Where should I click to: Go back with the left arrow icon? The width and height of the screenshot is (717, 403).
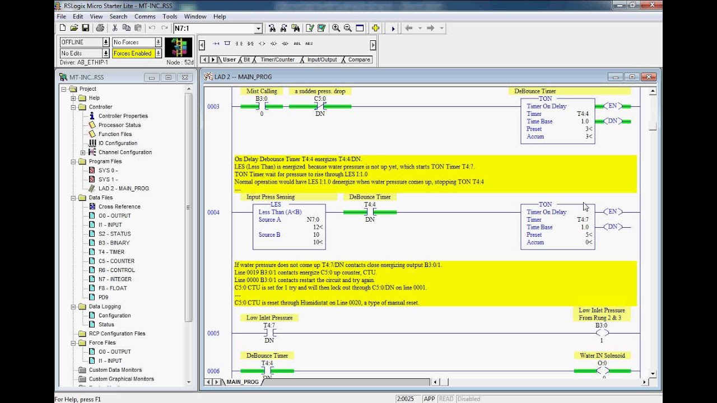click(409, 28)
